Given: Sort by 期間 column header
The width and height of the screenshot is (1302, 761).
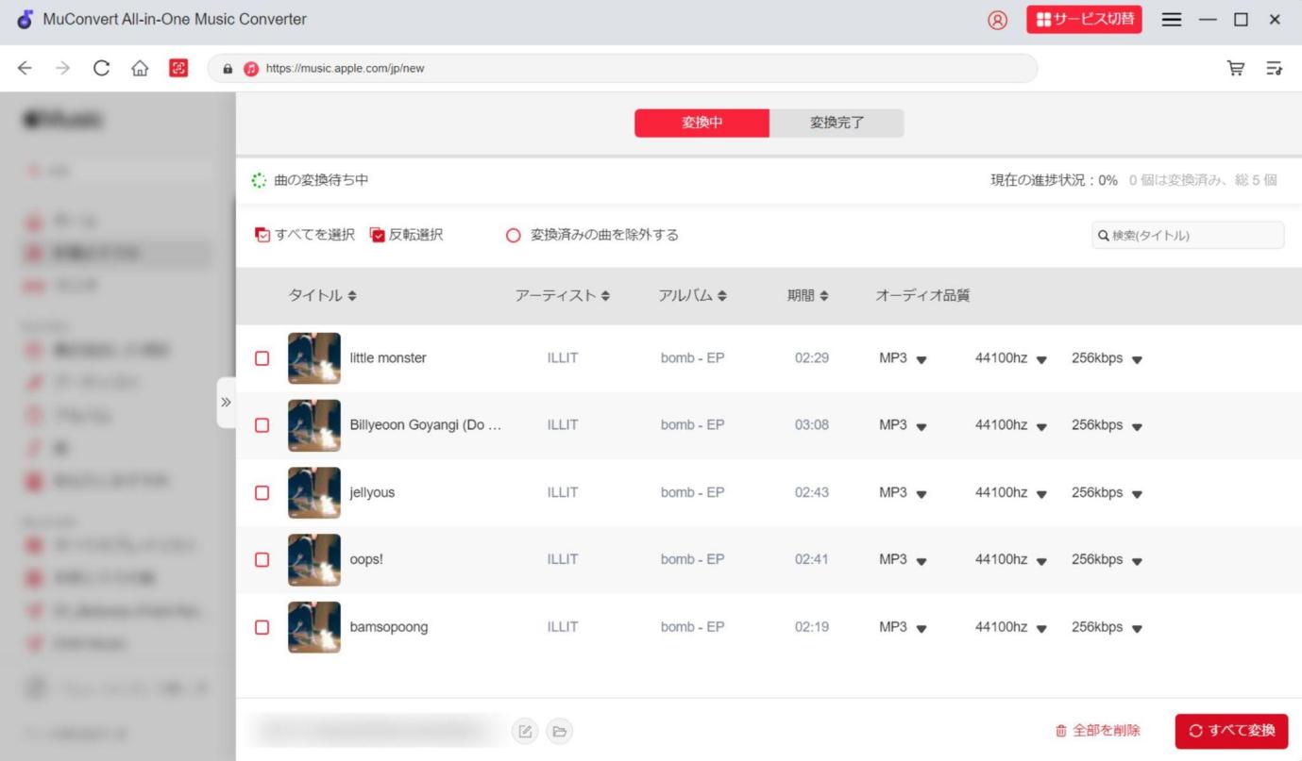Looking at the screenshot, I should pyautogui.click(x=808, y=295).
